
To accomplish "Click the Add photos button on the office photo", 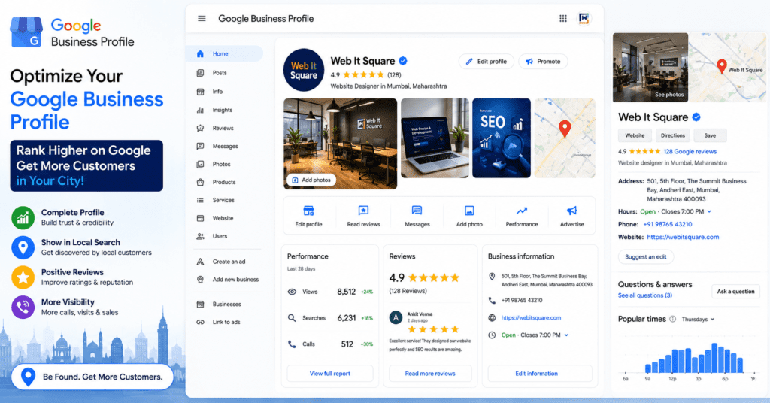I will 311,180.
